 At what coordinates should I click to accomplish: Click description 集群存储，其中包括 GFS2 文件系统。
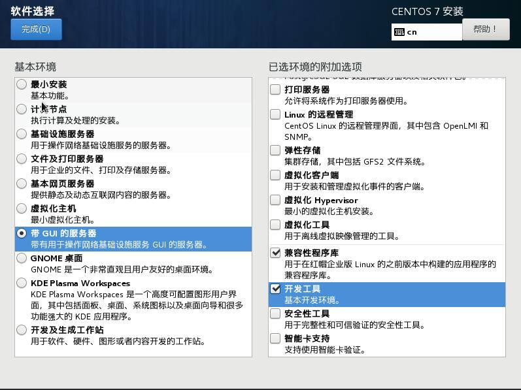(x=355, y=161)
